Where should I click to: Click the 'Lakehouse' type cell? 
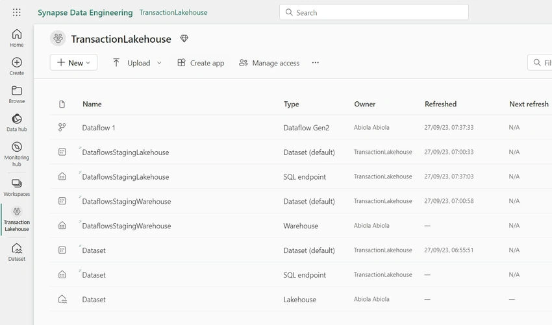click(299, 300)
